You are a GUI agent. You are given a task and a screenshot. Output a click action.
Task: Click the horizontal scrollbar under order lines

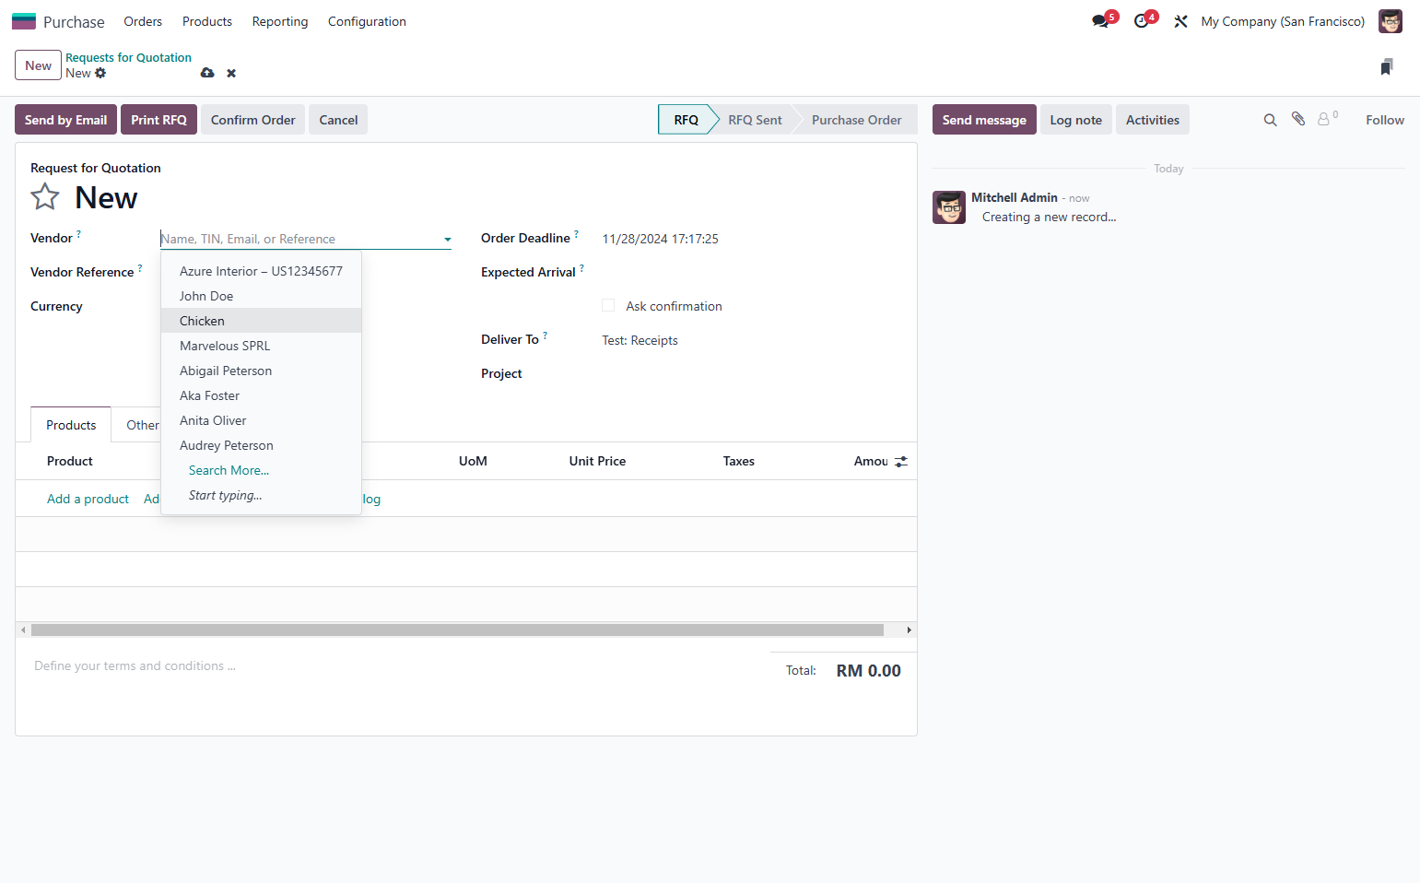tap(457, 630)
